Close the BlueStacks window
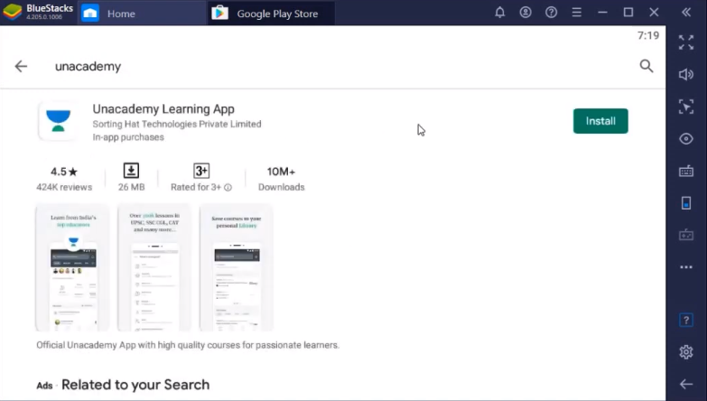Viewport: 707px width, 401px height. (x=654, y=13)
